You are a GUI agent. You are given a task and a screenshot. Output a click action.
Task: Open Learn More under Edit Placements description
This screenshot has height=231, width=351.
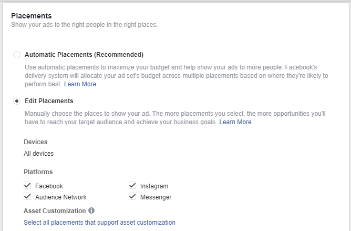(235, 122)
